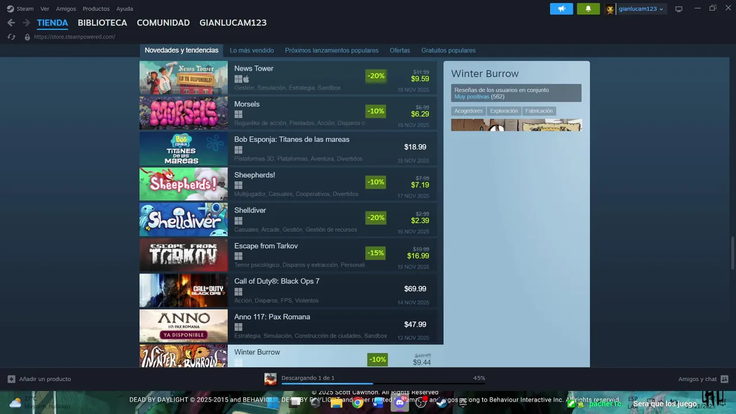
Task: Click the $69.99 Call of Duty price
Action: pos(415,289)
